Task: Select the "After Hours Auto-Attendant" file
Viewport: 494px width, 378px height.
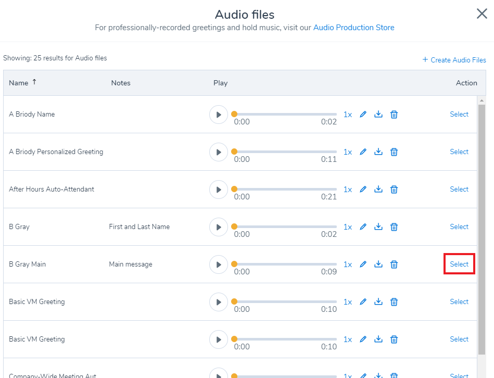Action: pos(459,189)
